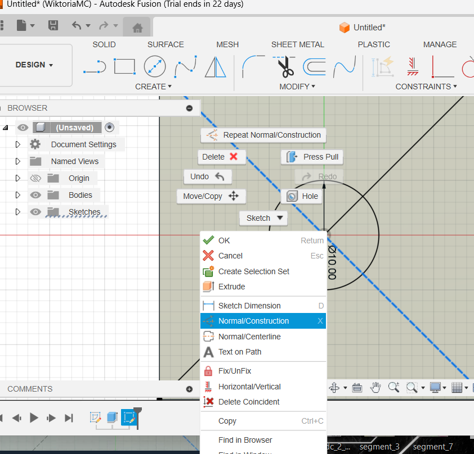This screenshot has height=454, width=474.
Task: Click Hole in the marking menu
Action: [301, 197]
